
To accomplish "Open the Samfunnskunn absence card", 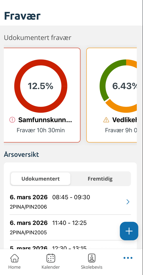I will (42, 95).
